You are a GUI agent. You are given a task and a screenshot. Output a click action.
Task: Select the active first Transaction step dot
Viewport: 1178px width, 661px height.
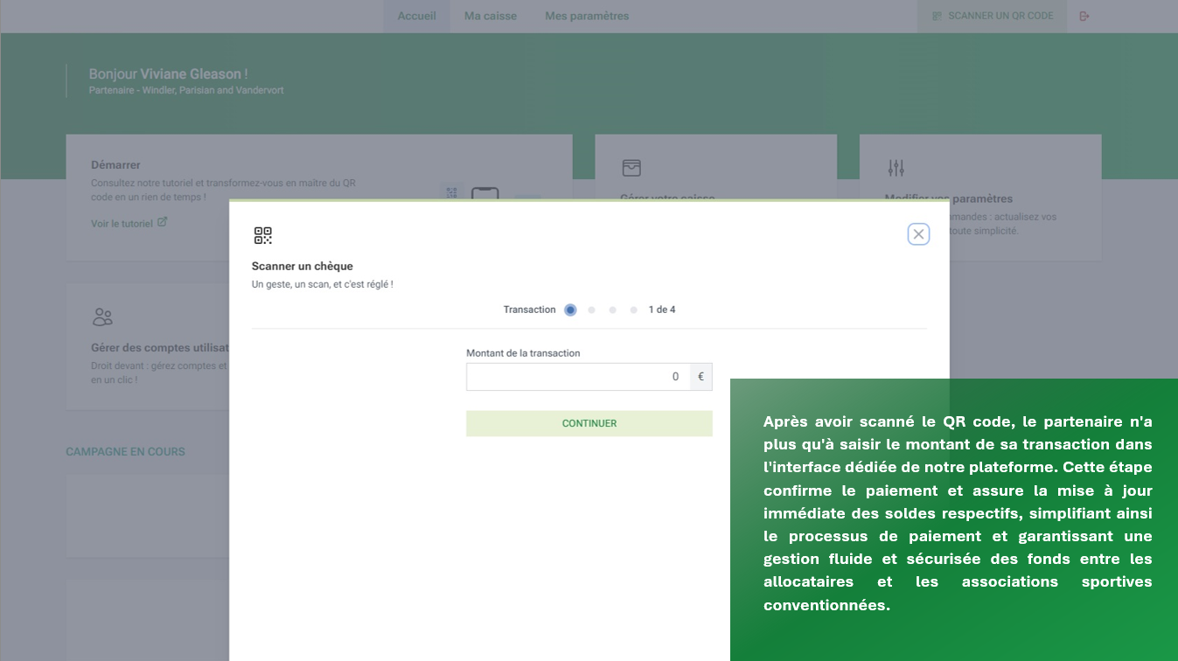[x=570, y=310]
